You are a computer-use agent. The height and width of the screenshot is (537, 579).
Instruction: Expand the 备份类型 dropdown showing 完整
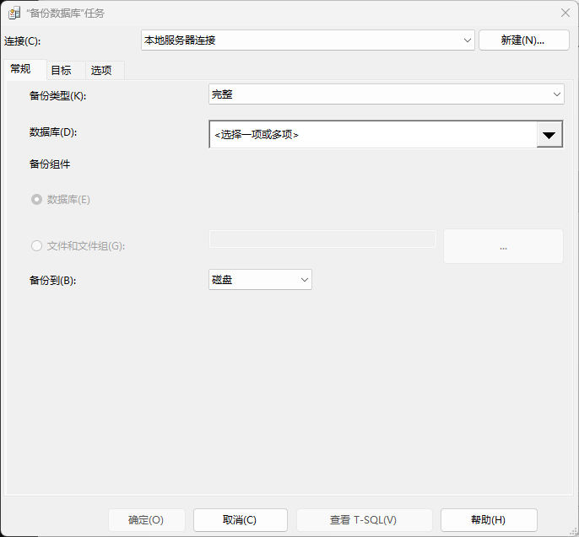(x=386, y=94)
